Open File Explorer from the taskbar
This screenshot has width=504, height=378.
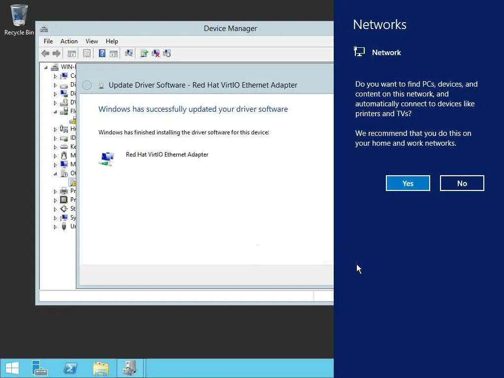pyautogui.click(x=100, y=368)
